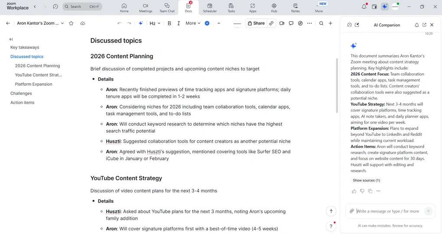Redo the last edit
This screenshot has width=442, height=234.
129,23
